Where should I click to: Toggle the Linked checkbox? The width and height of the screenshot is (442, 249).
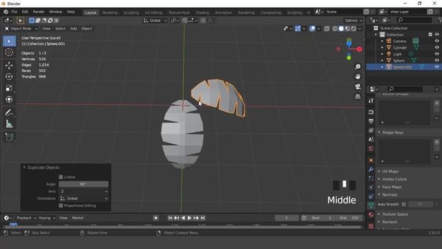click(x=61, y=177)
